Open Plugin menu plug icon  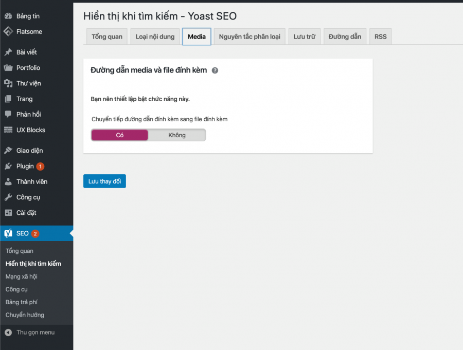(x=8, y=166)
